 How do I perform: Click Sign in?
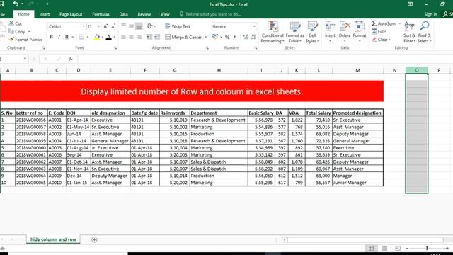coord(430,14)
